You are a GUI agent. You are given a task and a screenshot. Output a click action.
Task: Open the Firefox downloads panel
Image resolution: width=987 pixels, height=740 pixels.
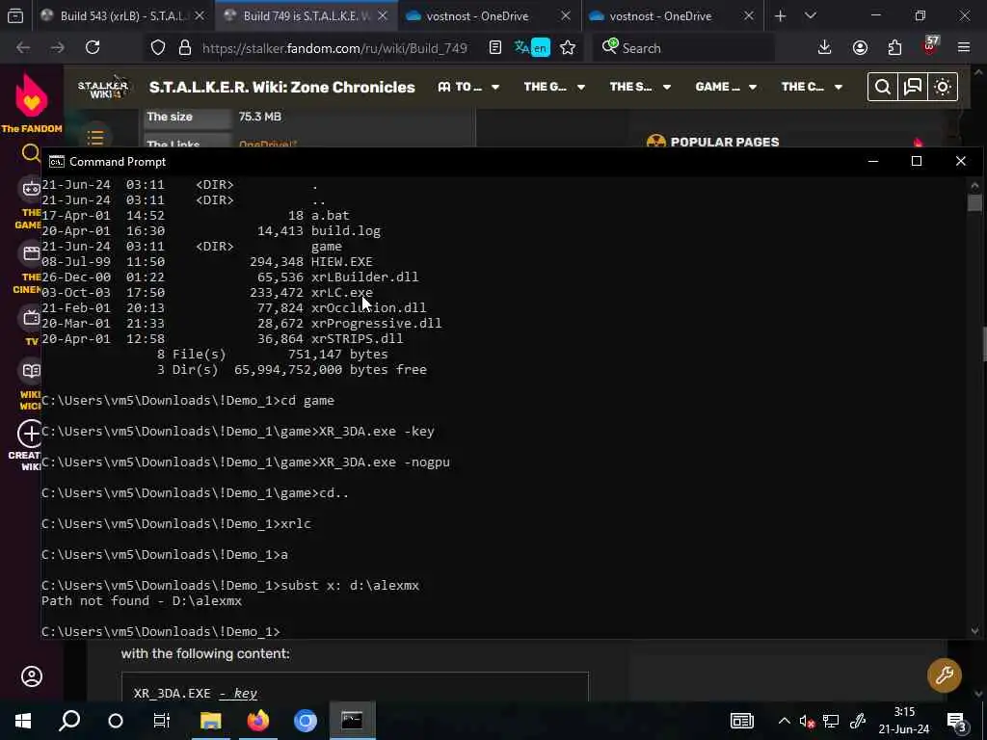(825, 48)
